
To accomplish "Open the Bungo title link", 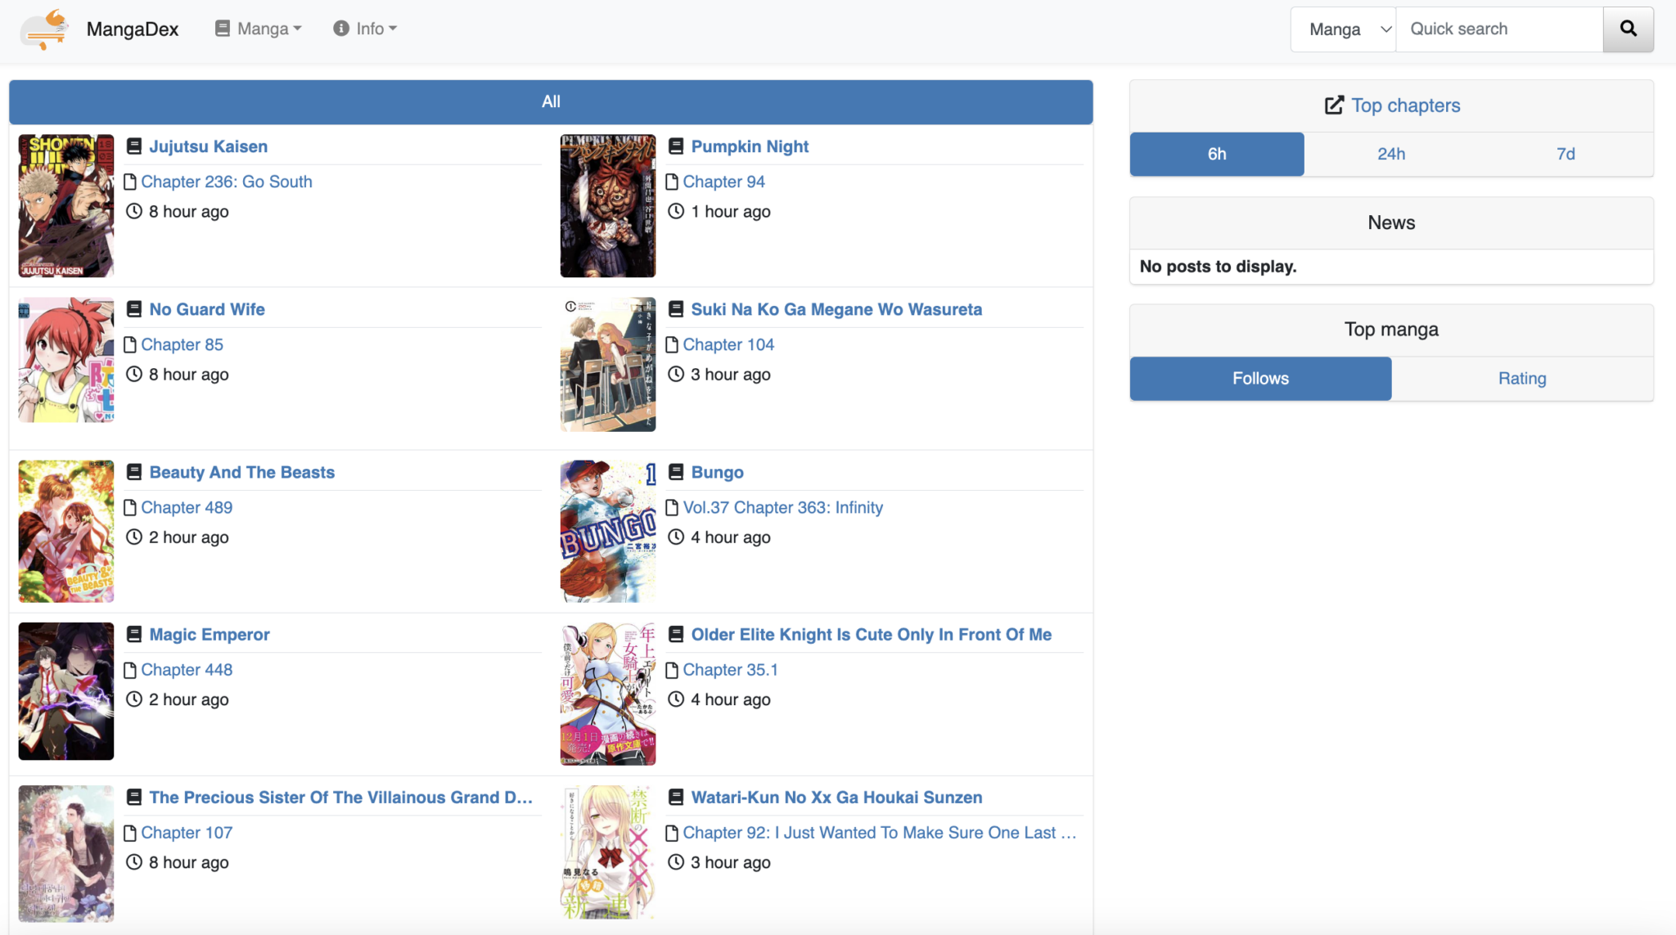I will coord(717,472).
